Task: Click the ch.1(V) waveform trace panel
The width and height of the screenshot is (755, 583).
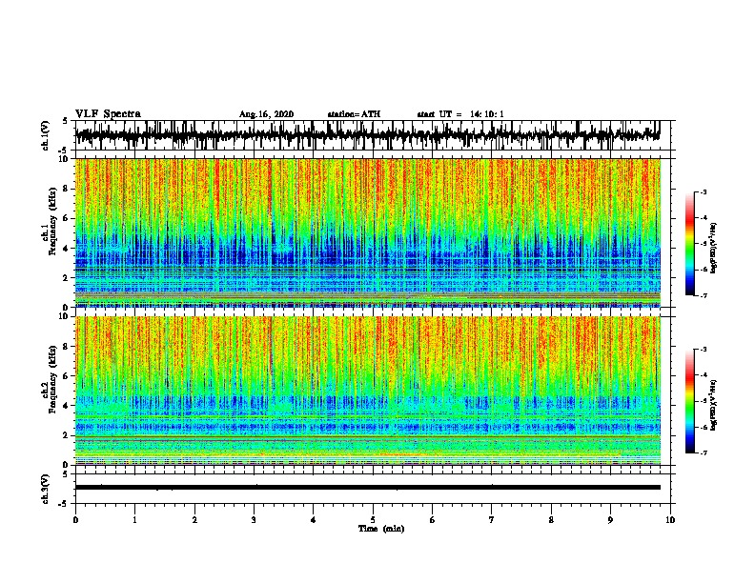Action: [x=373, y=135]
